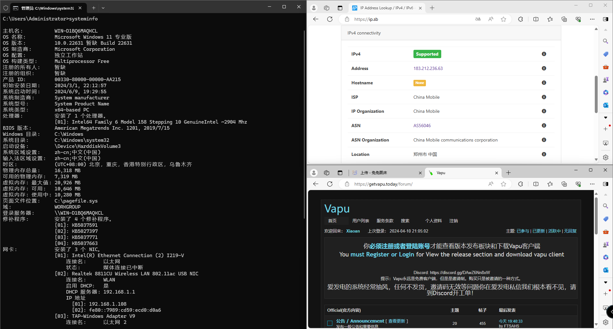This screenshot has height=329, width=613.
Task: Add ip.sb to favorites with the star icon
Action: tap(503, 19)
